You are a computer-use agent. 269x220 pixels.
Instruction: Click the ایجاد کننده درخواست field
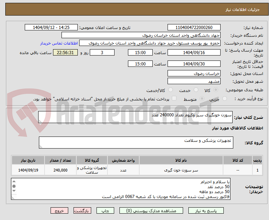150,43
